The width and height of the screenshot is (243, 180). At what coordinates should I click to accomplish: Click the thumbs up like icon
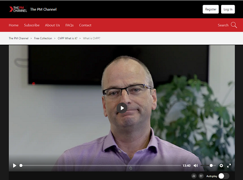coord(194,176)
